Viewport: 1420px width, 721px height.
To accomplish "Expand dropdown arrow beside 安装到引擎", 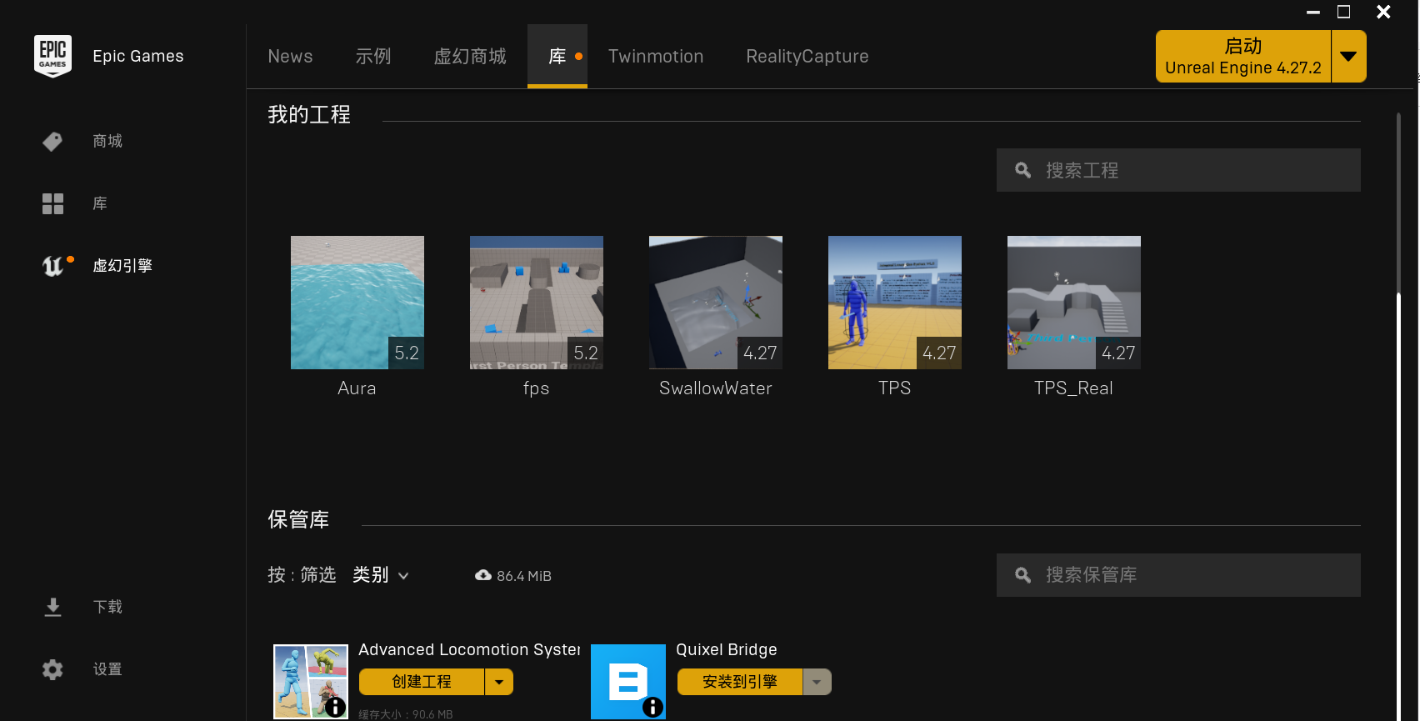I will (x=817, y=682).
